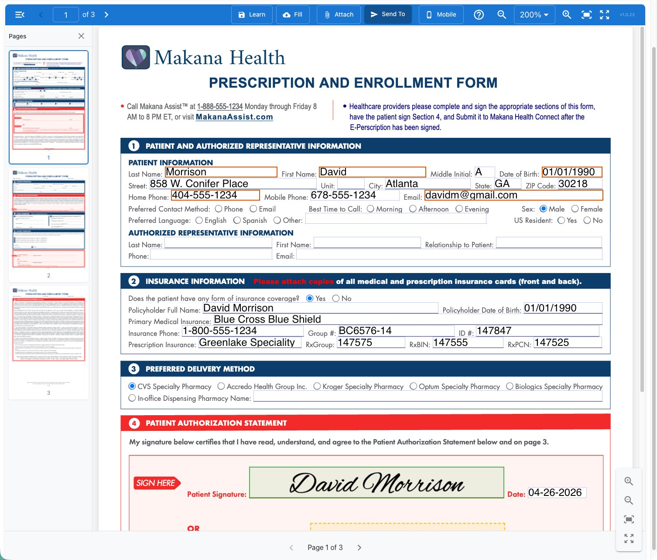Go to previous page using top toolbar arrow
This screenshot has height=560, width=657.
tap(41, 15)
